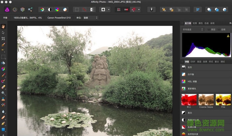Viewport: 232px width, 136px height.
Task: Select the Clone stamp tool
Action: point(3,99)
